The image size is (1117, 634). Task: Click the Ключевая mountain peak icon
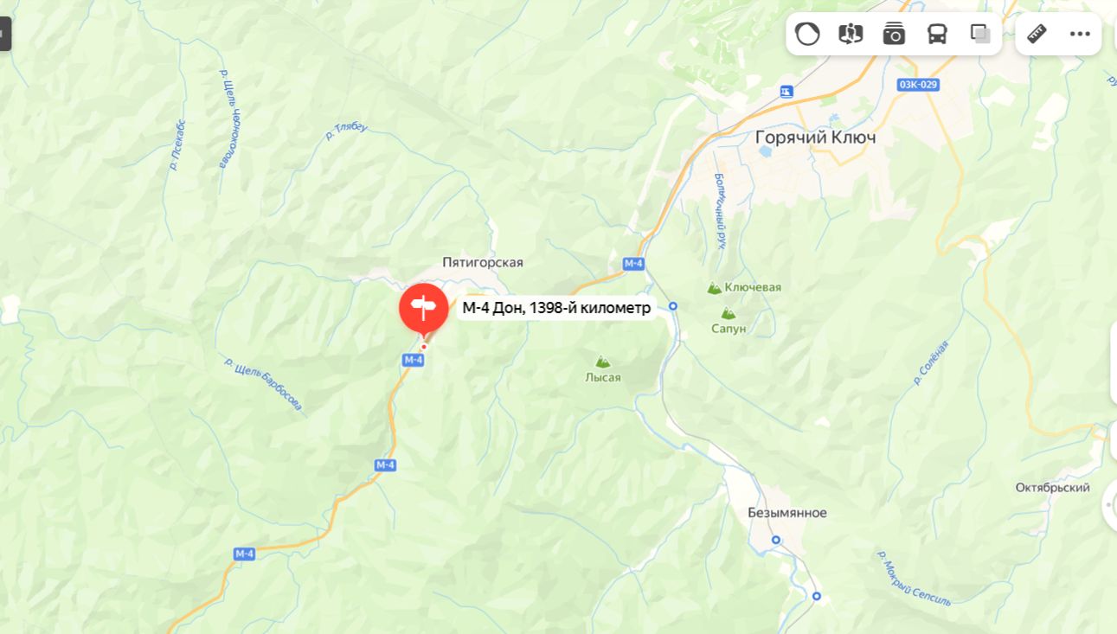tap(715, 288)
